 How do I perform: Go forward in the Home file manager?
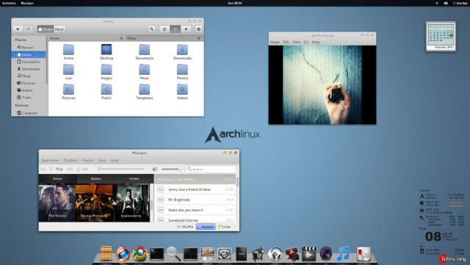click(28, 29)
